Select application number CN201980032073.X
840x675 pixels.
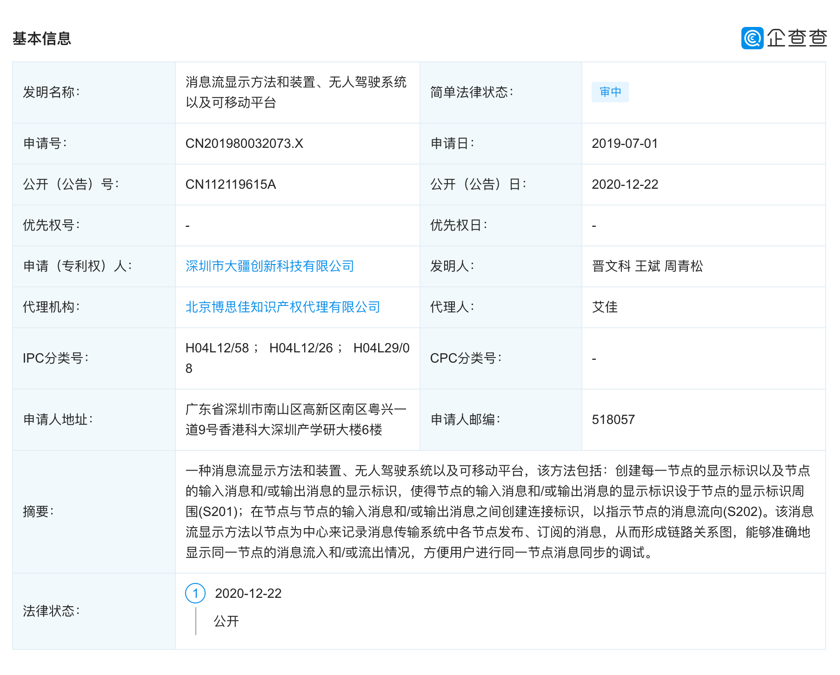pyautogui.click(x=244, y=144)
